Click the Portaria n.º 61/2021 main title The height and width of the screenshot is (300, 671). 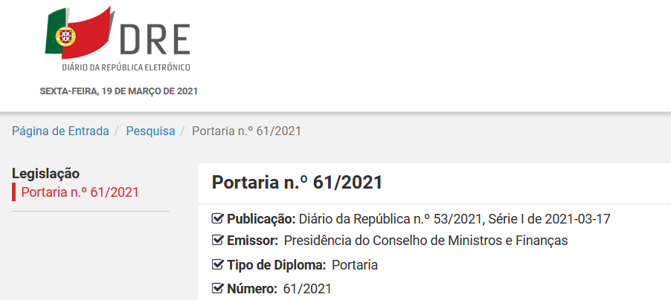[297, 183]
